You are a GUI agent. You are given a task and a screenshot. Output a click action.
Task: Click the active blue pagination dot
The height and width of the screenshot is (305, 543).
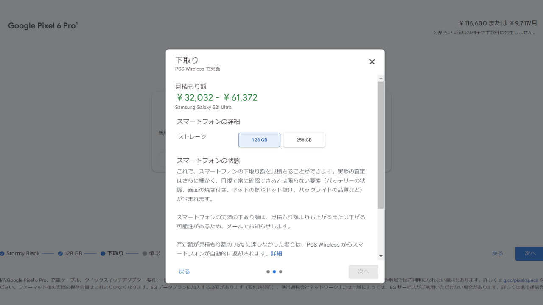click(274, 272)
